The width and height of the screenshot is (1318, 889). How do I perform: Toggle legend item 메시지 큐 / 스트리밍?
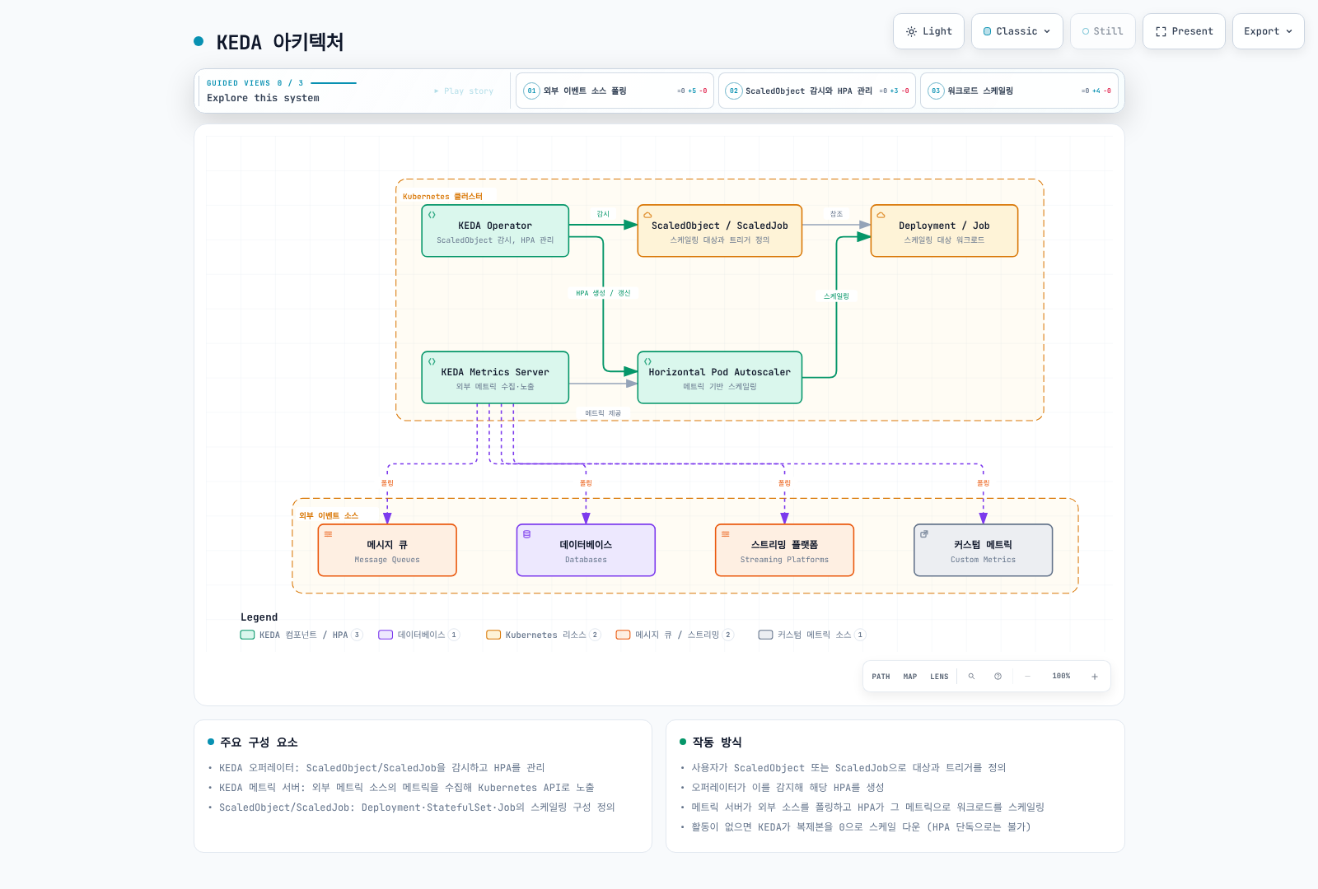coord(675,635)
